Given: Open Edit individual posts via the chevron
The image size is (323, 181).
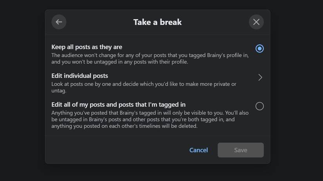Looking at the screenshot, I should click(260, 78).
